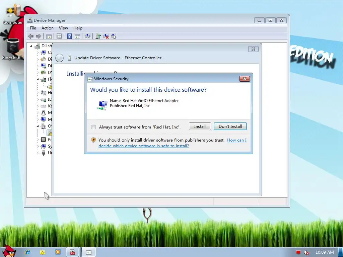Collapse the Floppy drive controllers category arrow

[x=38, y=79]
